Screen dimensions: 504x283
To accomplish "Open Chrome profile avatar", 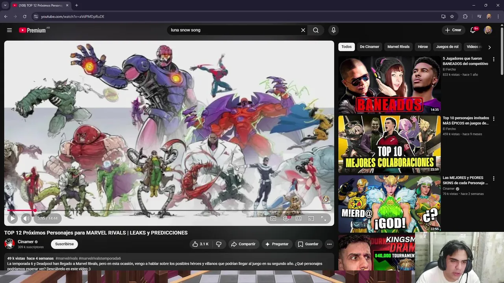I will click(489, 17).
